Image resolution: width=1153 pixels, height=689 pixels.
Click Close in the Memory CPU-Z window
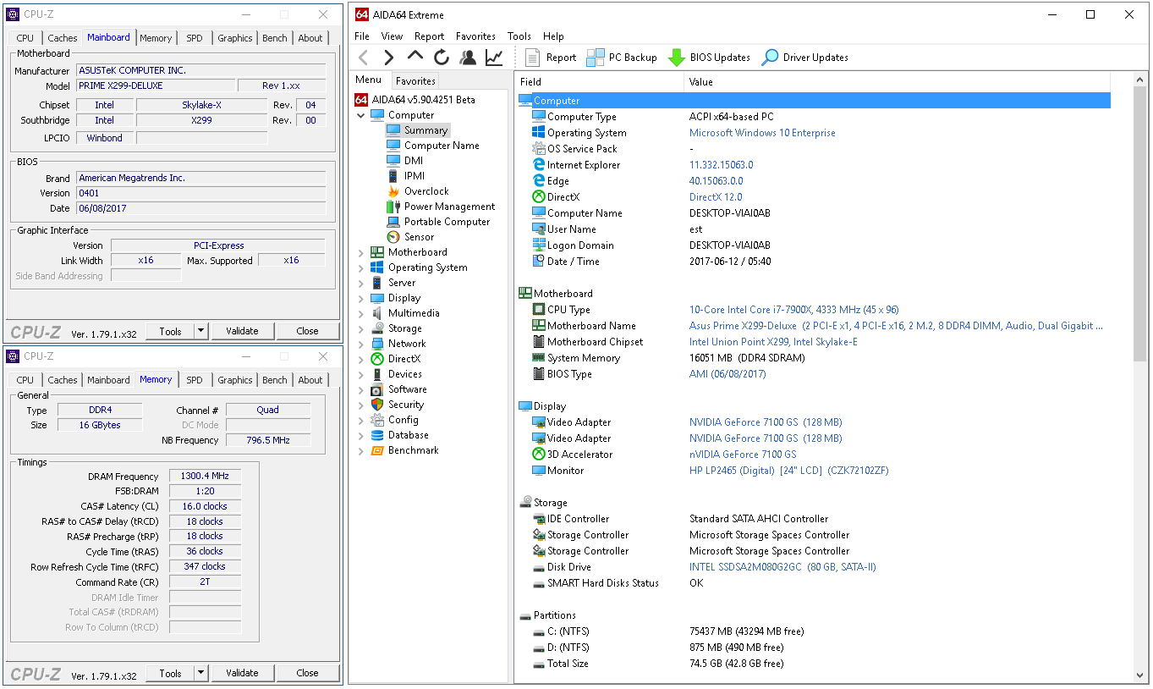307,673
